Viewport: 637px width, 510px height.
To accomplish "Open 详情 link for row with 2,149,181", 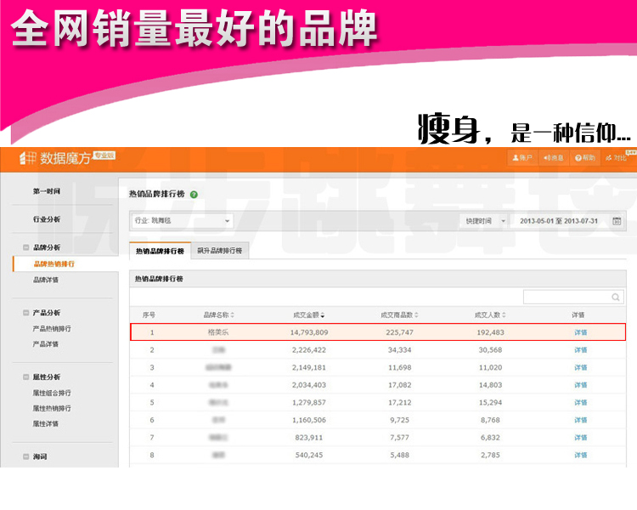I will click(x=581, y=367).
